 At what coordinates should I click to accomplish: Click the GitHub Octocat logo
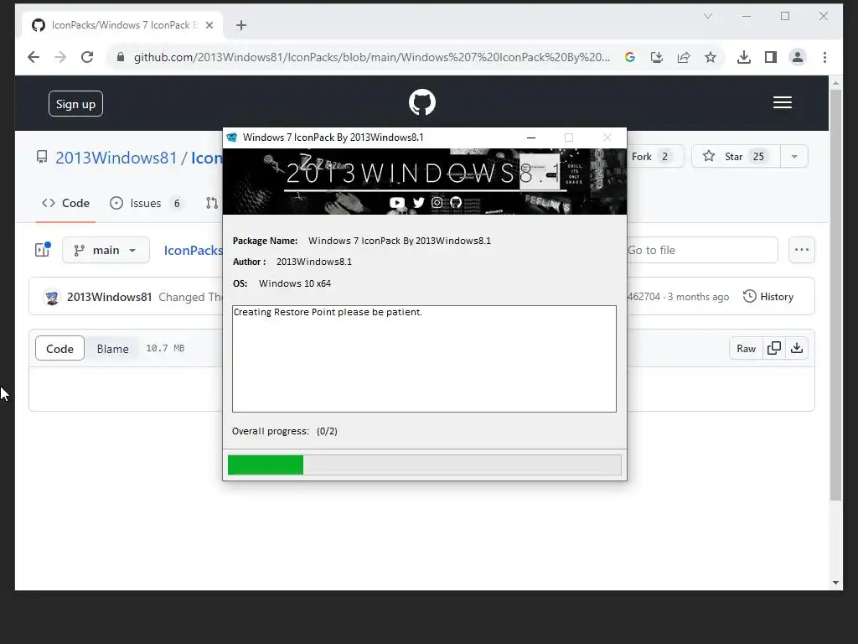[422, 102]
